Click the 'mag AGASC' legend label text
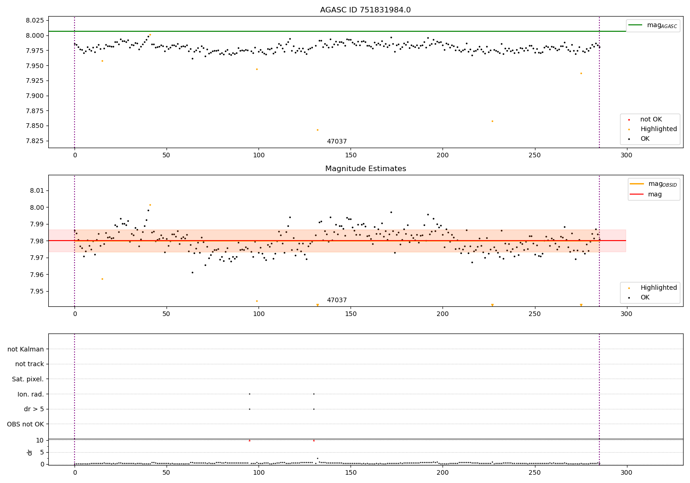 662,25
